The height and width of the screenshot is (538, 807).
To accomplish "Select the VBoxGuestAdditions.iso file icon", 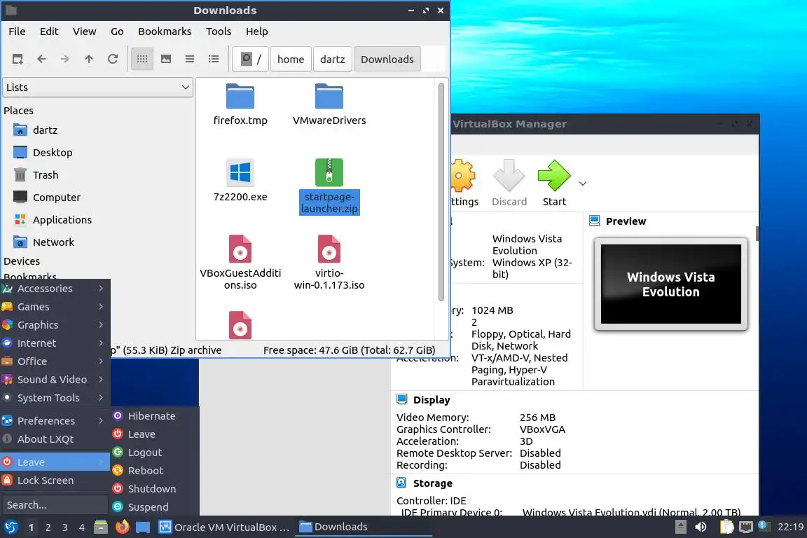I will pos(240,249).
